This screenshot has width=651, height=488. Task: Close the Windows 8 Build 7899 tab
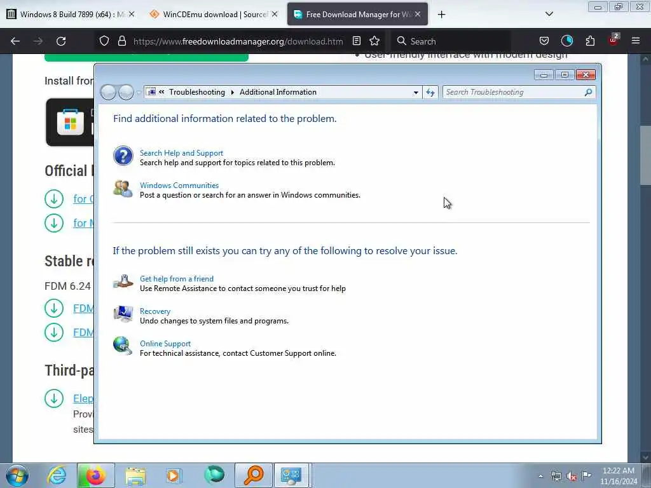(131, 14)
